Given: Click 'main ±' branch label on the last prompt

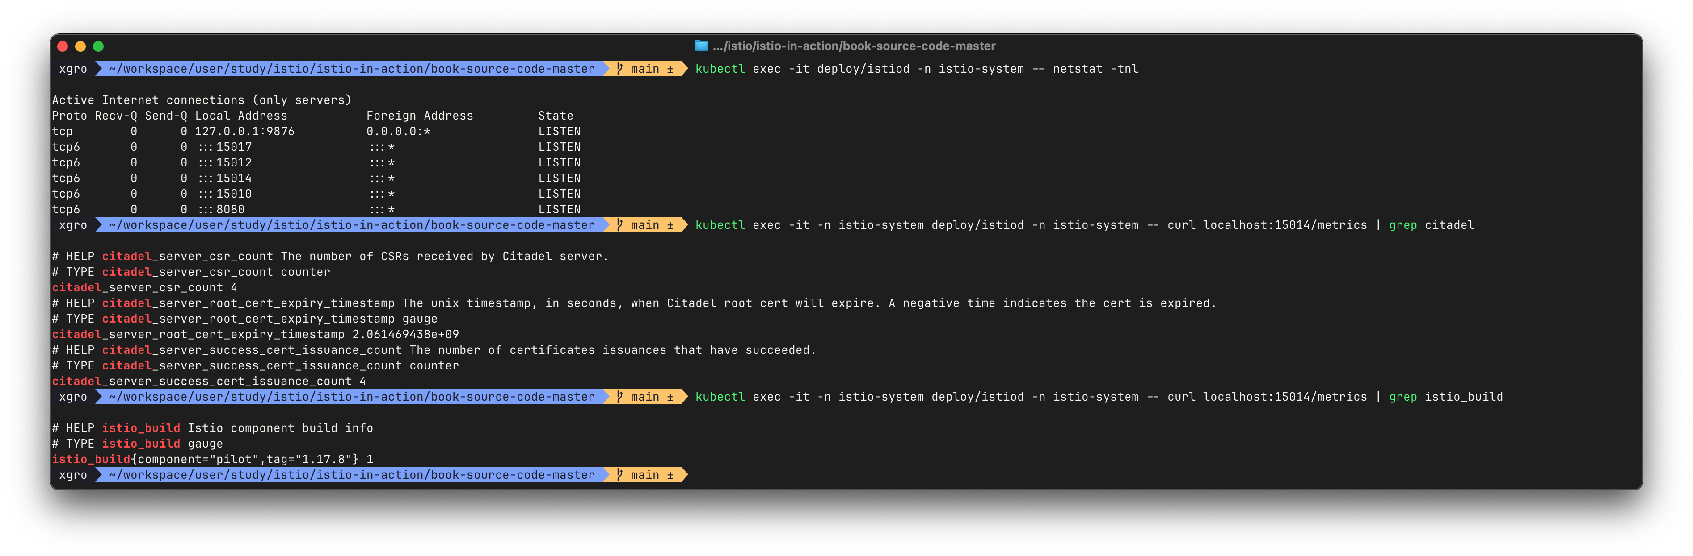Looking at the screenshot, I should (652, 475).
